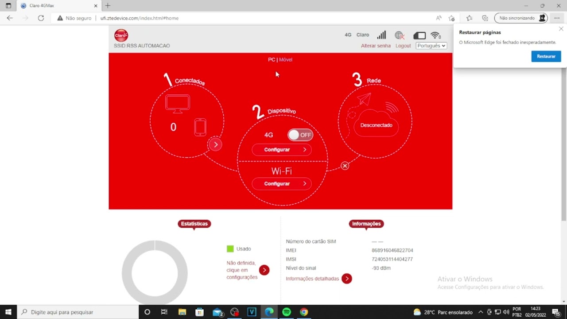Open Microsoft Store from the taskbar
This screenshot has width=567, height=319.
pyautogui.click(x=199, y=312)
